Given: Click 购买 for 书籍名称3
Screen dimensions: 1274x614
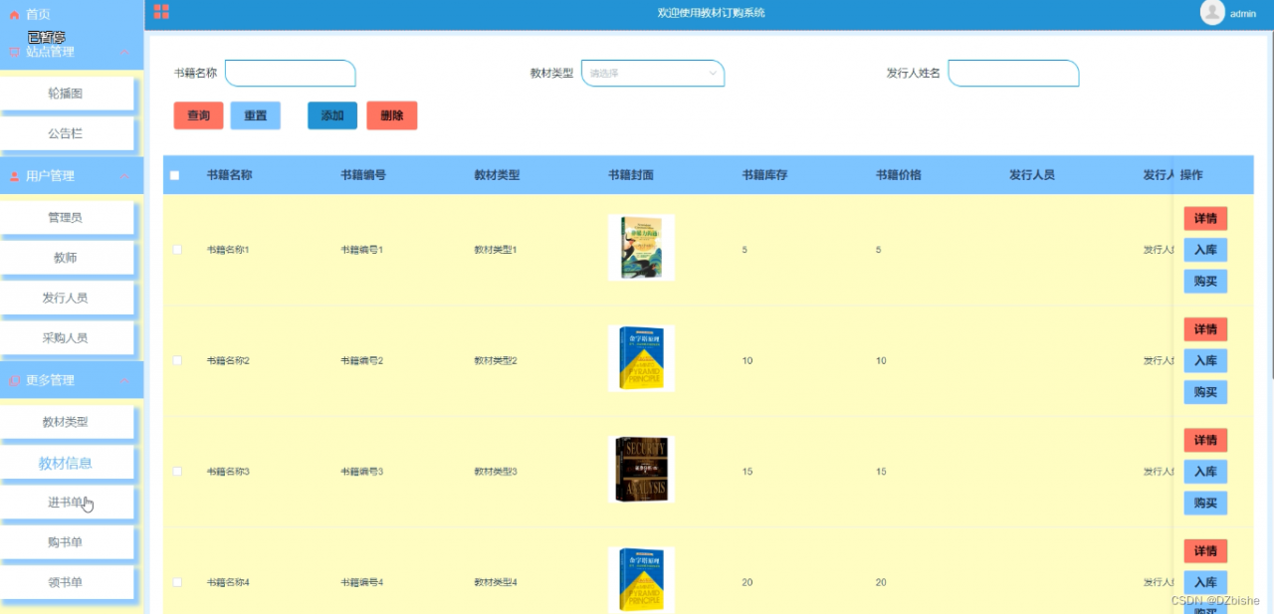Looking at the screenshot, I should tap(1205, 504).
